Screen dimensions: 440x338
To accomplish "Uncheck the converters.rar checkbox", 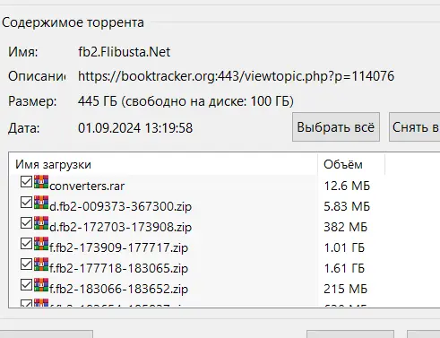I will 26,182.
